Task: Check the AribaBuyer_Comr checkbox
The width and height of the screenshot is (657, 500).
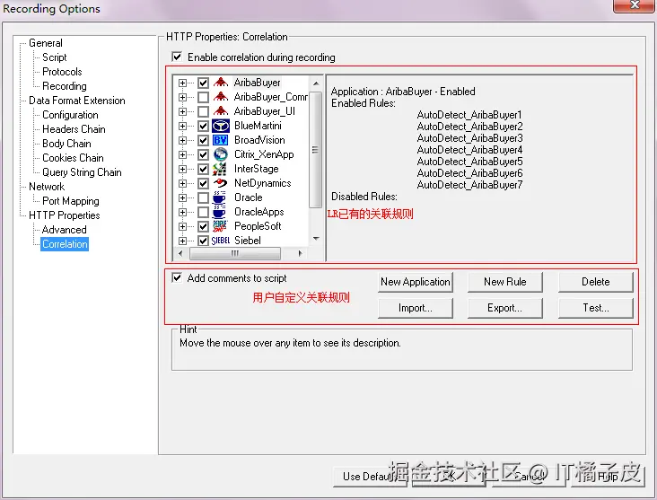Action: click(x=203, y=97)
